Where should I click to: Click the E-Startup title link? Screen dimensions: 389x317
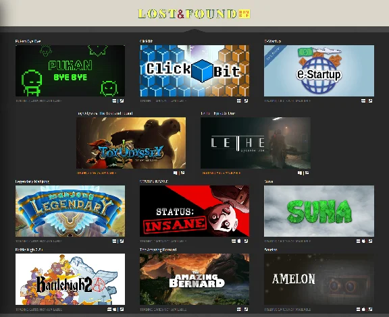pyautogui.click(x=273, y=41)
